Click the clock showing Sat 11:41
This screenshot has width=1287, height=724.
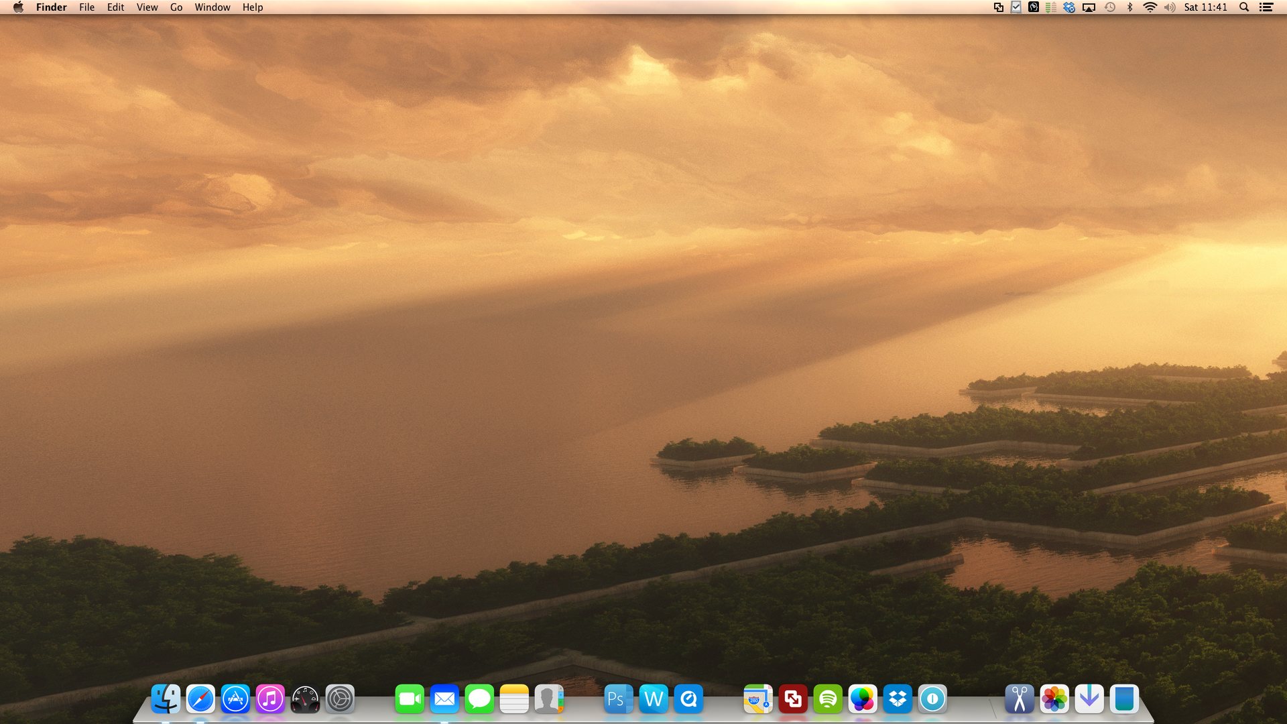(1205, 7)
